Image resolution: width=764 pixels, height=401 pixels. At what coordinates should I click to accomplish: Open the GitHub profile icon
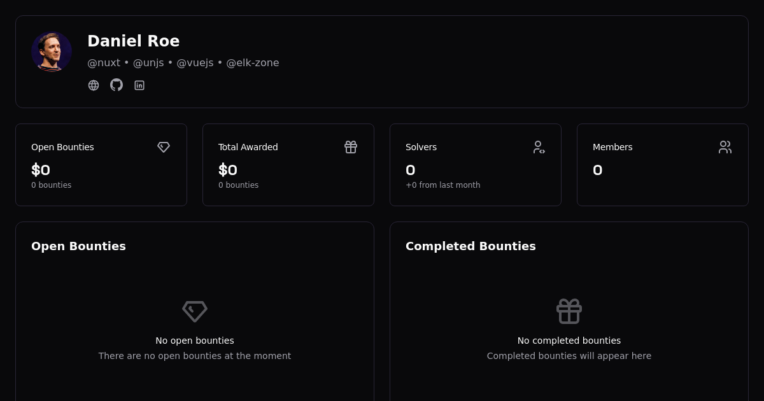[117, 85]
